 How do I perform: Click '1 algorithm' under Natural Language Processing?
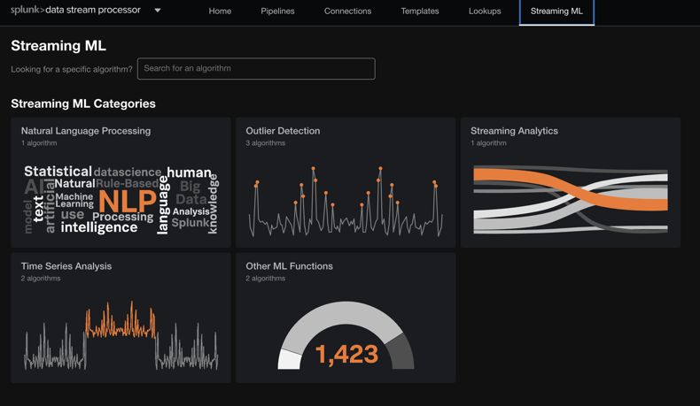click(x=39, y=143)
